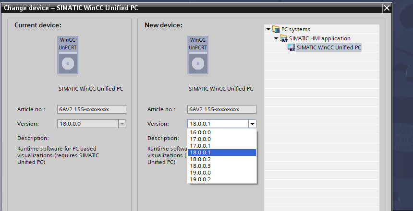Pick version 17.0.0.1 option
The height and width of the screenshot is (211, 413).
tap(222, 146)
